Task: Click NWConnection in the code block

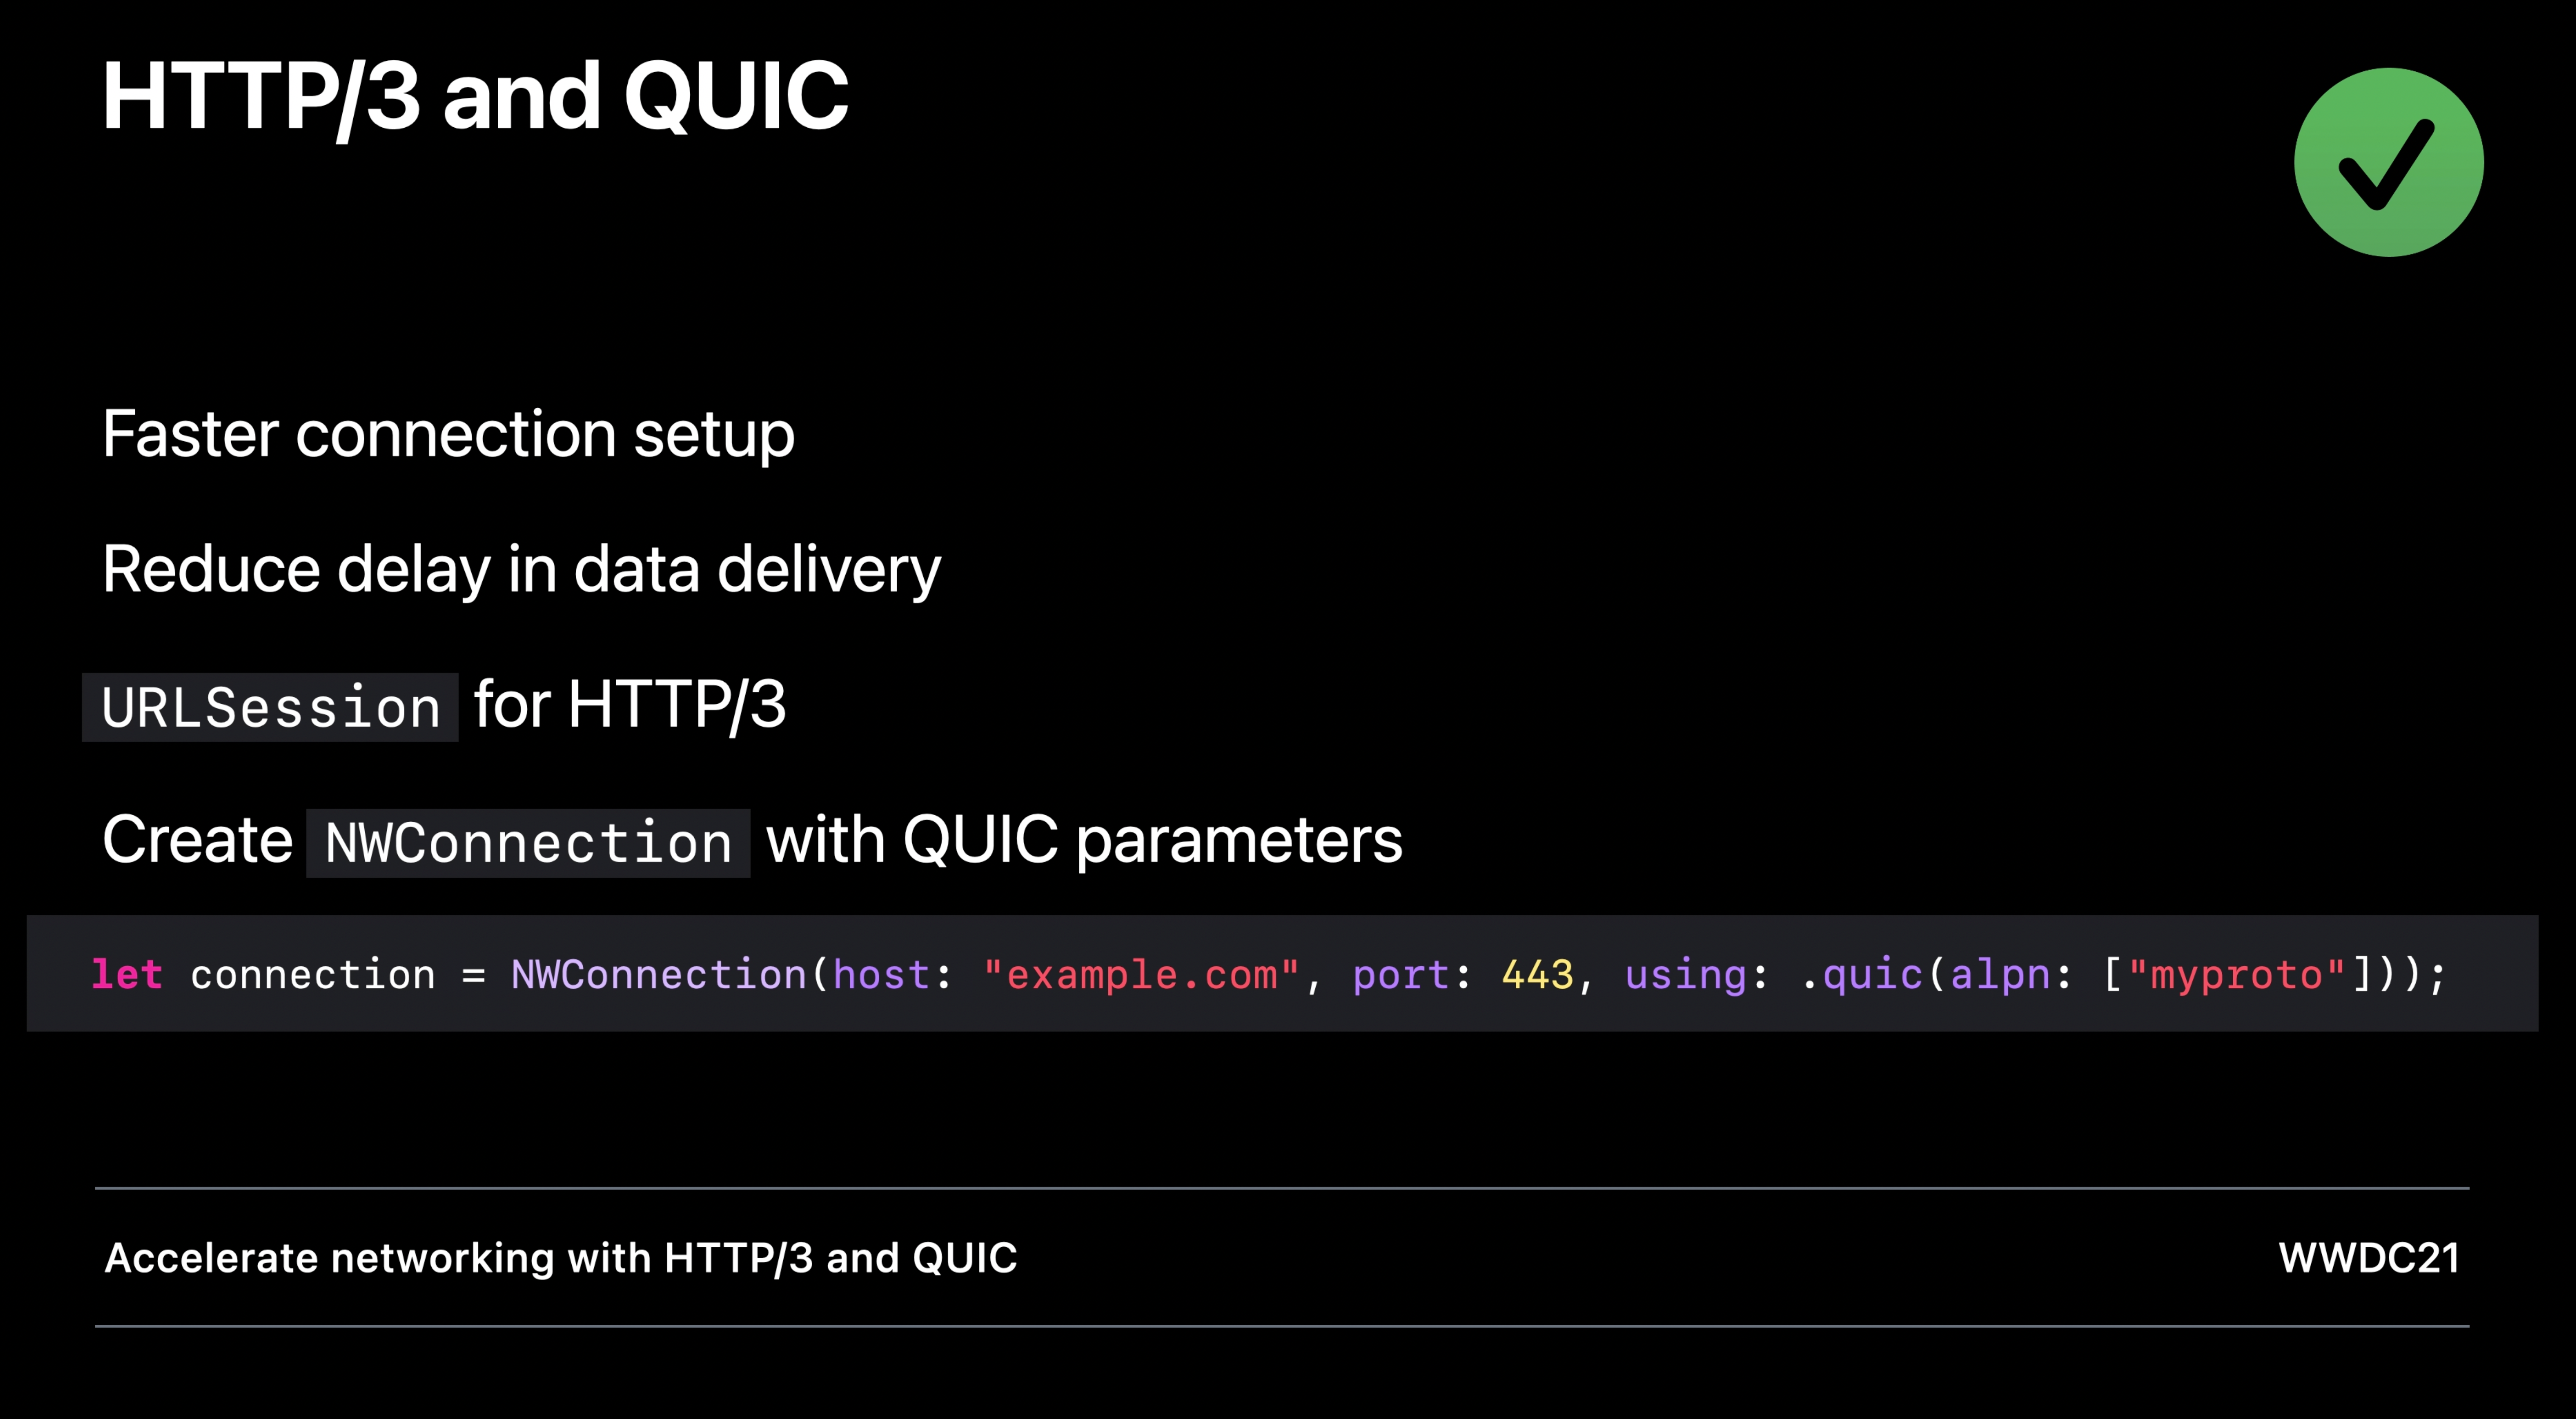Action: 659,974
